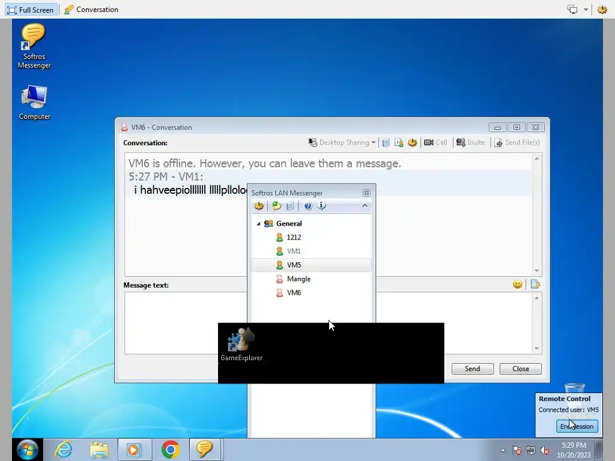The height and width of the screenshot is (461, 615).
Task: Open the Windows Start menu
Action: [28, 449]
